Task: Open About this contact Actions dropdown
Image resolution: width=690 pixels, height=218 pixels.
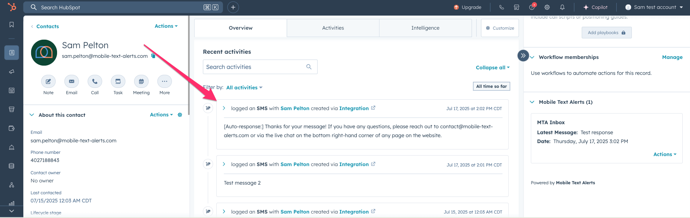Action: pyautogui.click(x=161, y=115)
